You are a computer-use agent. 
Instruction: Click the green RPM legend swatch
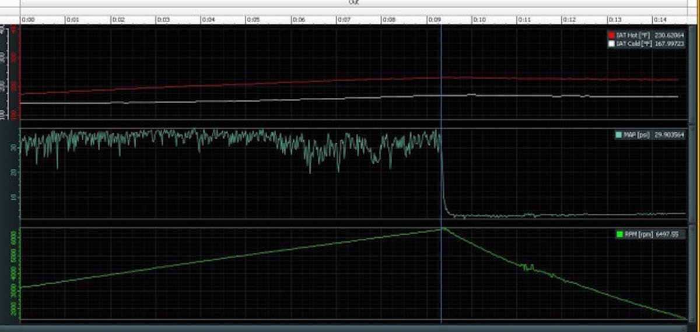coord(620,234)
